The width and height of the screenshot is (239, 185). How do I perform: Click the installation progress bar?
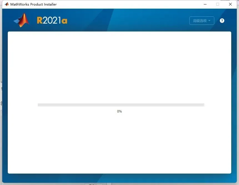pos(121,105)
